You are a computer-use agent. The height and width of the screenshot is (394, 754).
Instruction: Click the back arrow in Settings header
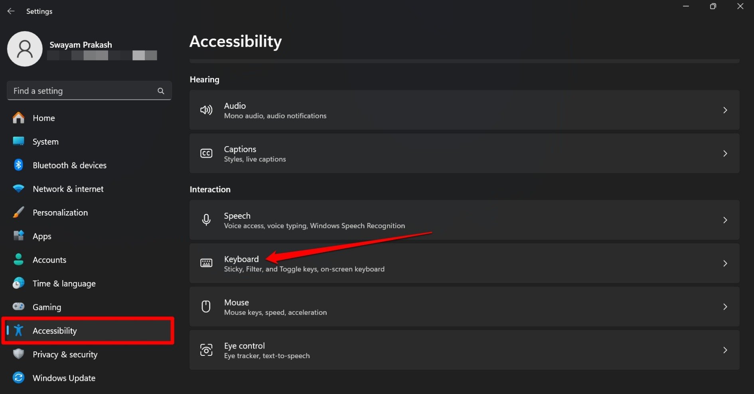11,11
